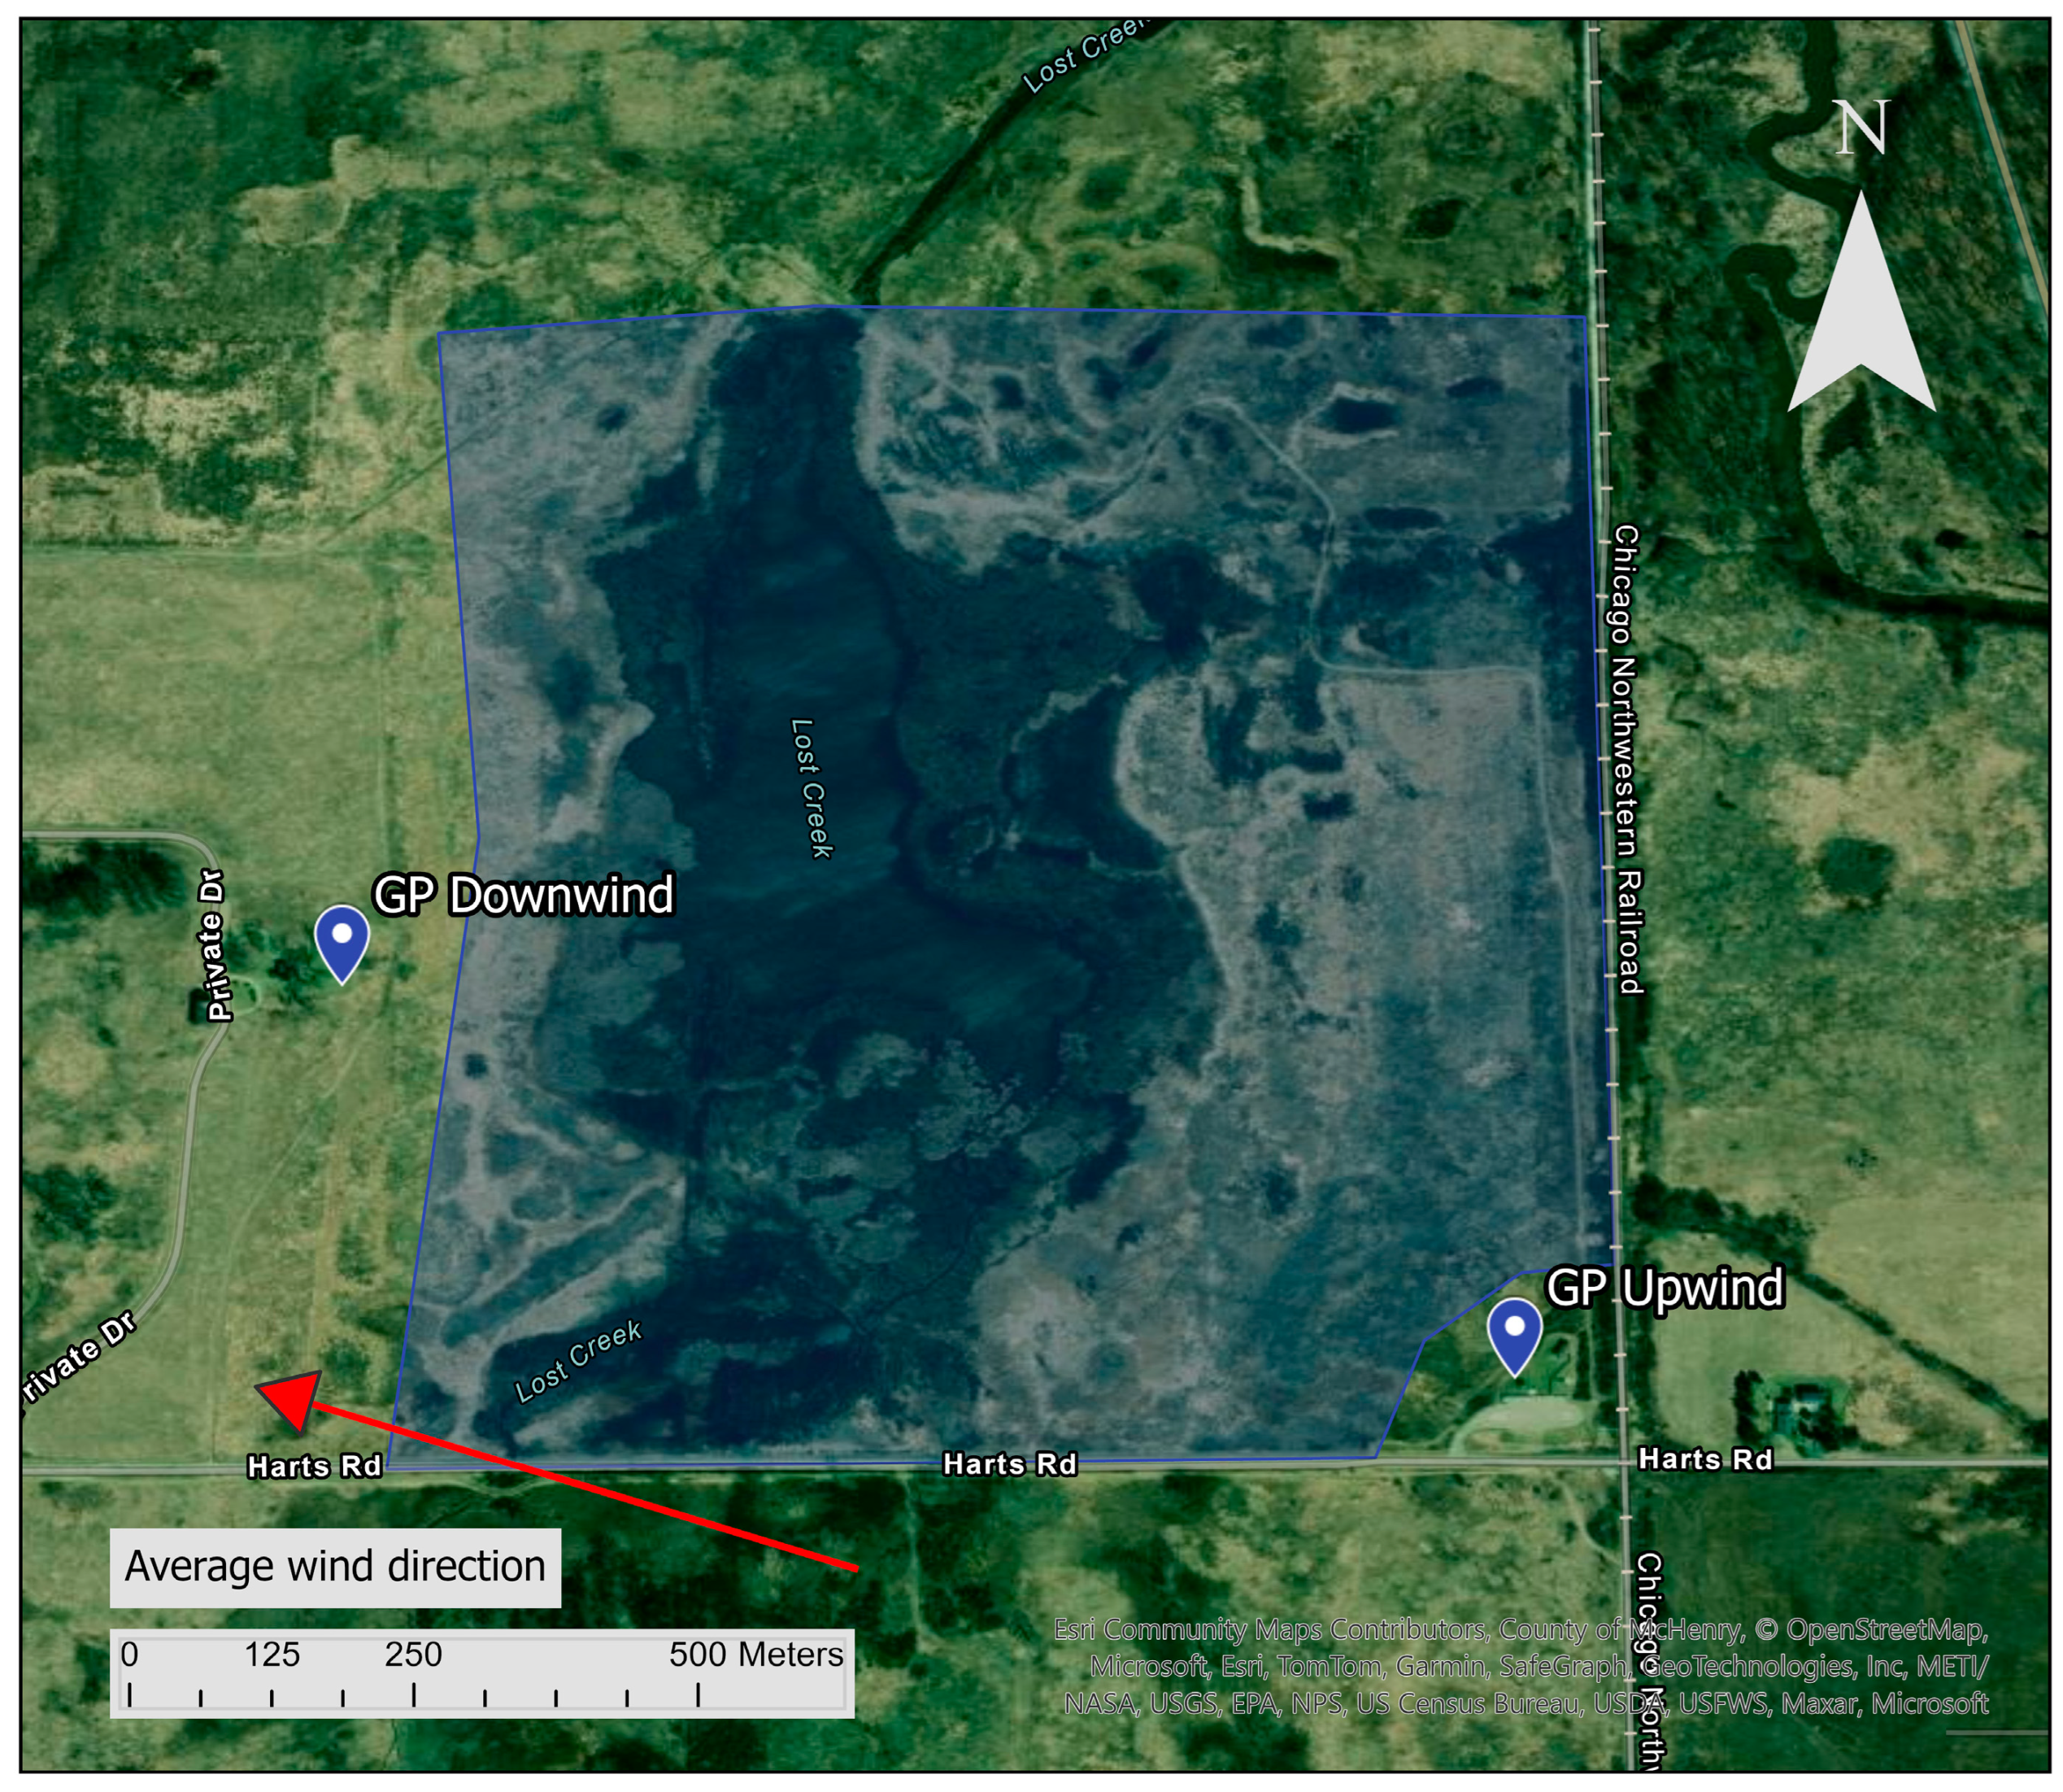
Task: Click the letter N above the north arrow
Action: point(1861,128)
